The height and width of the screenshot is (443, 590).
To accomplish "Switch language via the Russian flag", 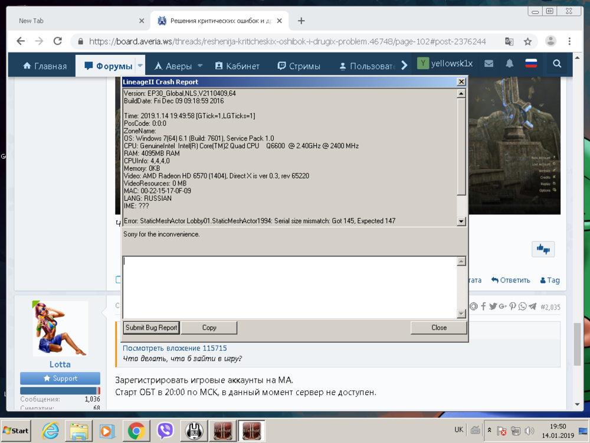I will click(x=531, y=64).
